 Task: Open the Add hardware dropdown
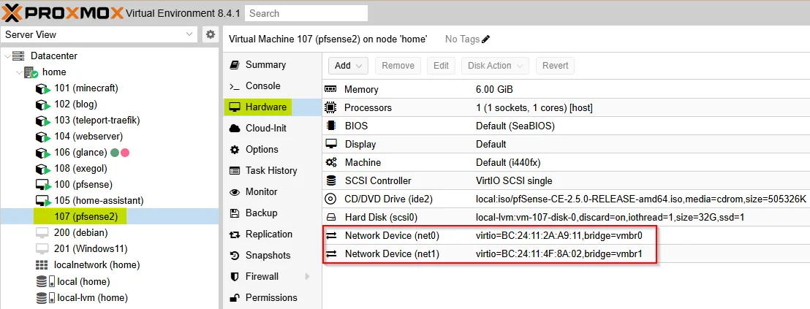tap(348, 66)
